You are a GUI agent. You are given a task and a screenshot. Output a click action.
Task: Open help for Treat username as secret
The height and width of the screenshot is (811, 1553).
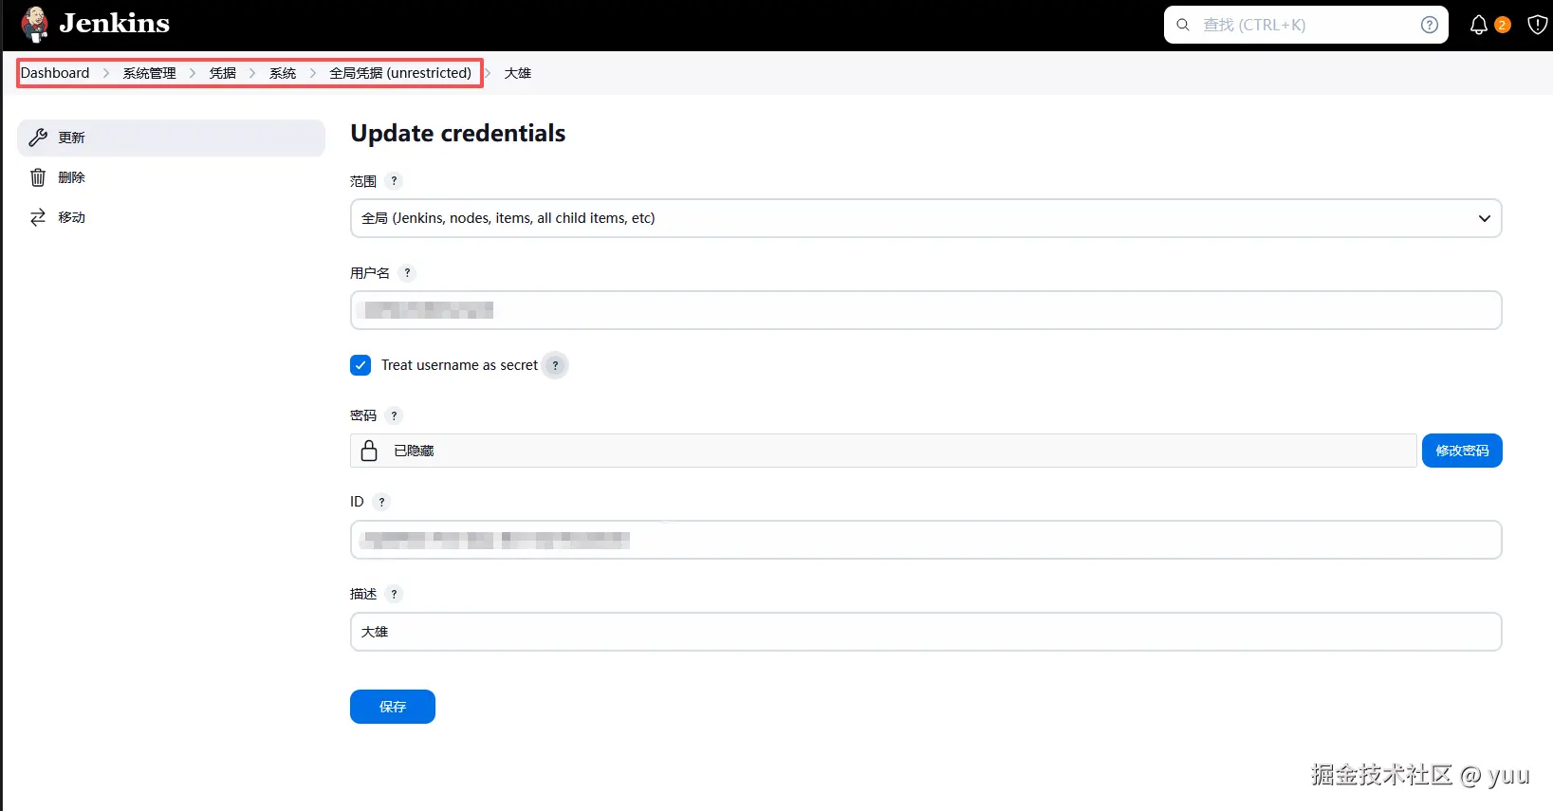(555, 364)
